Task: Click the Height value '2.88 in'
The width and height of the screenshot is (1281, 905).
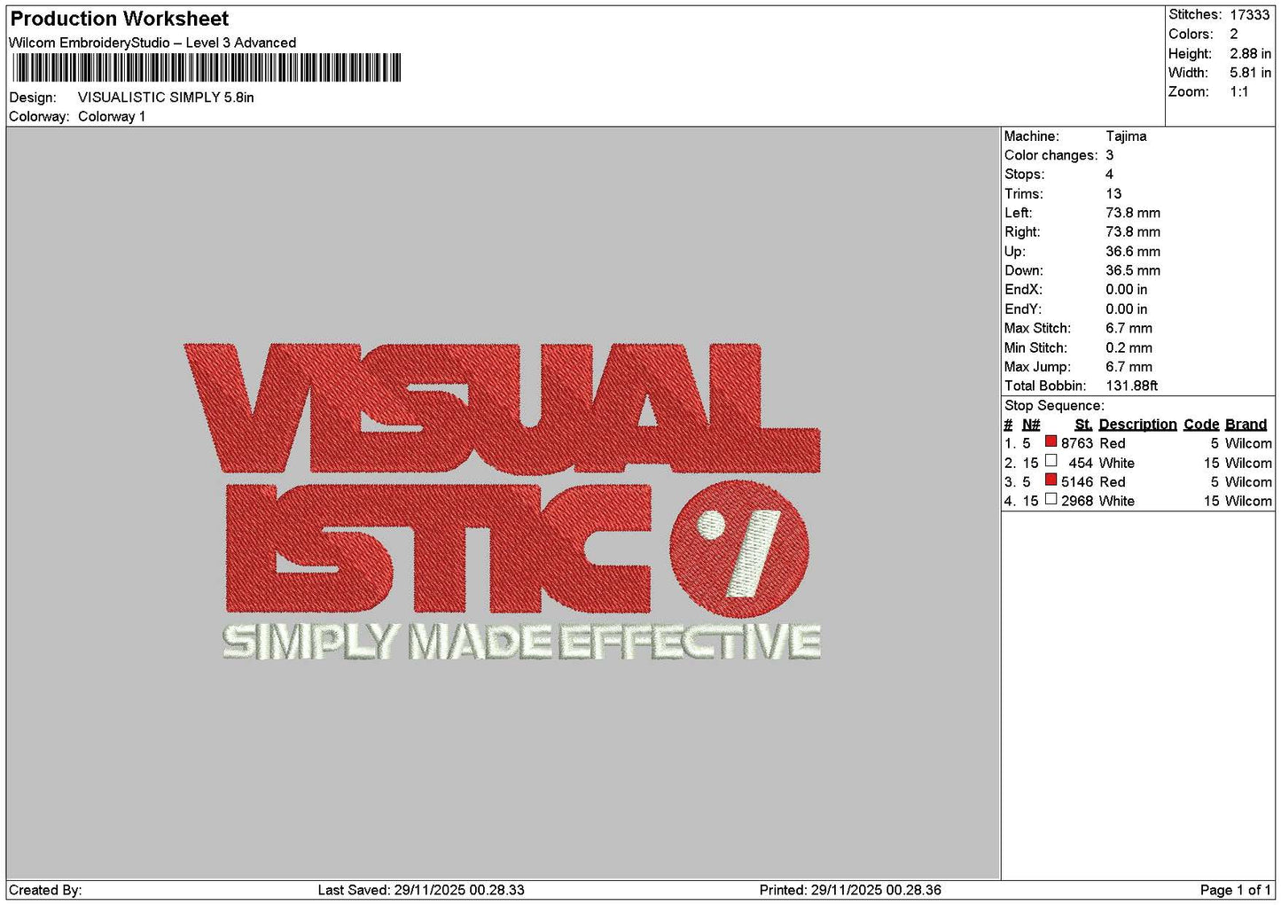Action: [x=1250, y=54]
